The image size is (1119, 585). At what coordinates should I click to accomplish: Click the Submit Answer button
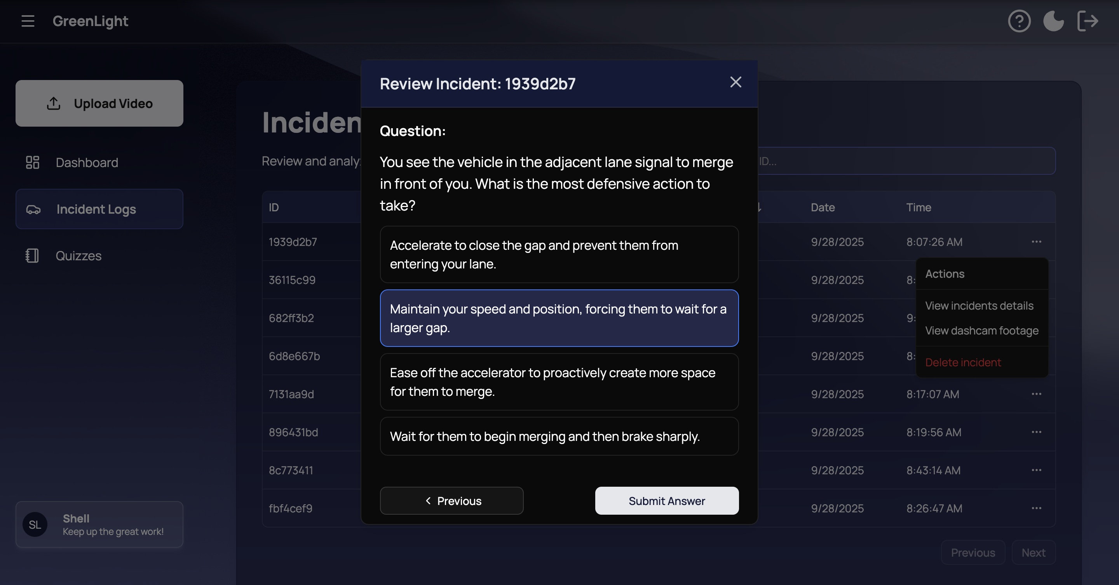[666, 501]
